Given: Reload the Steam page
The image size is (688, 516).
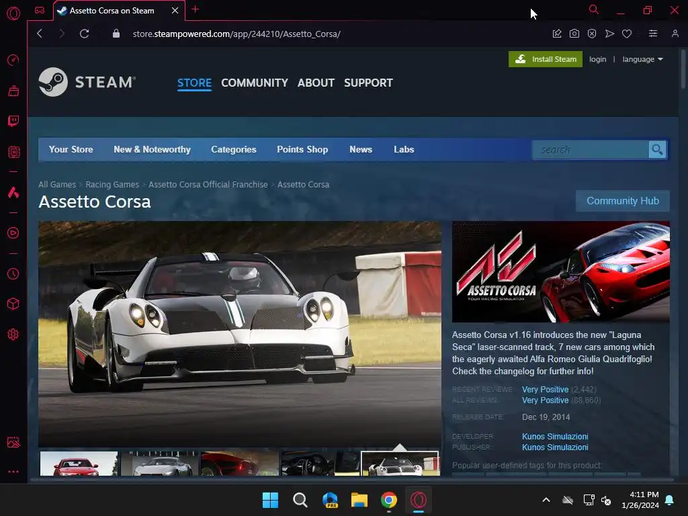Looking at the screenshot, I should point(84,34).
